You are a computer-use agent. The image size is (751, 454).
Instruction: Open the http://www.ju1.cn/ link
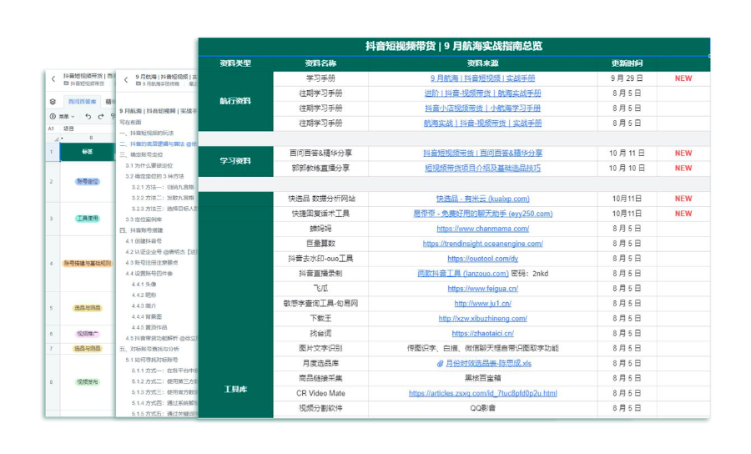pos(483,304)
